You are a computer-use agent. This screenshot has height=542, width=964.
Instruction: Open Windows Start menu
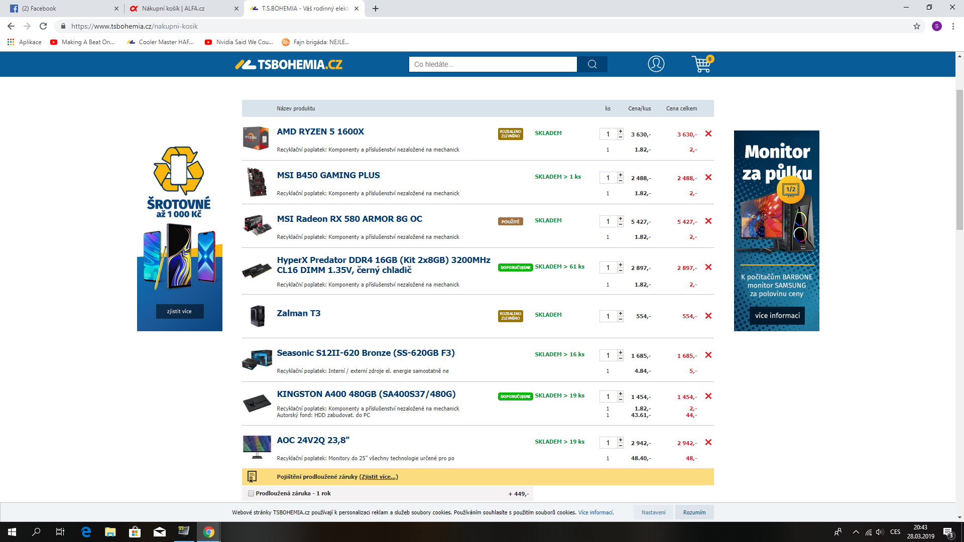point(12,532)
